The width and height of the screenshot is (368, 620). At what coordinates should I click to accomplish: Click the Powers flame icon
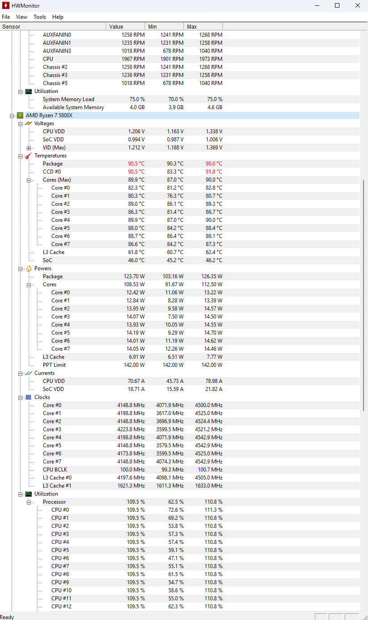(29, 268)
